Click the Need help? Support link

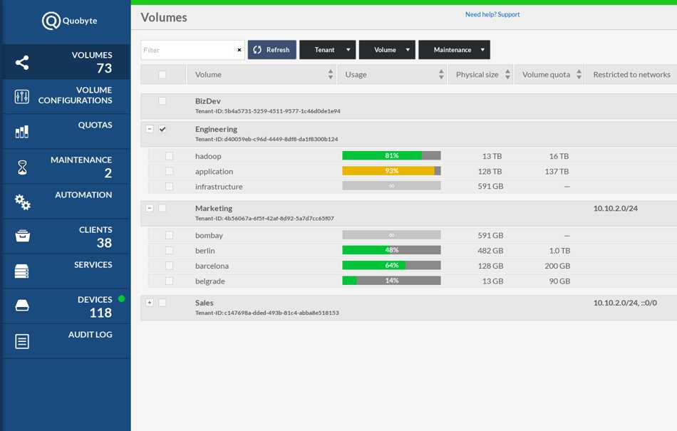point(492,14)
